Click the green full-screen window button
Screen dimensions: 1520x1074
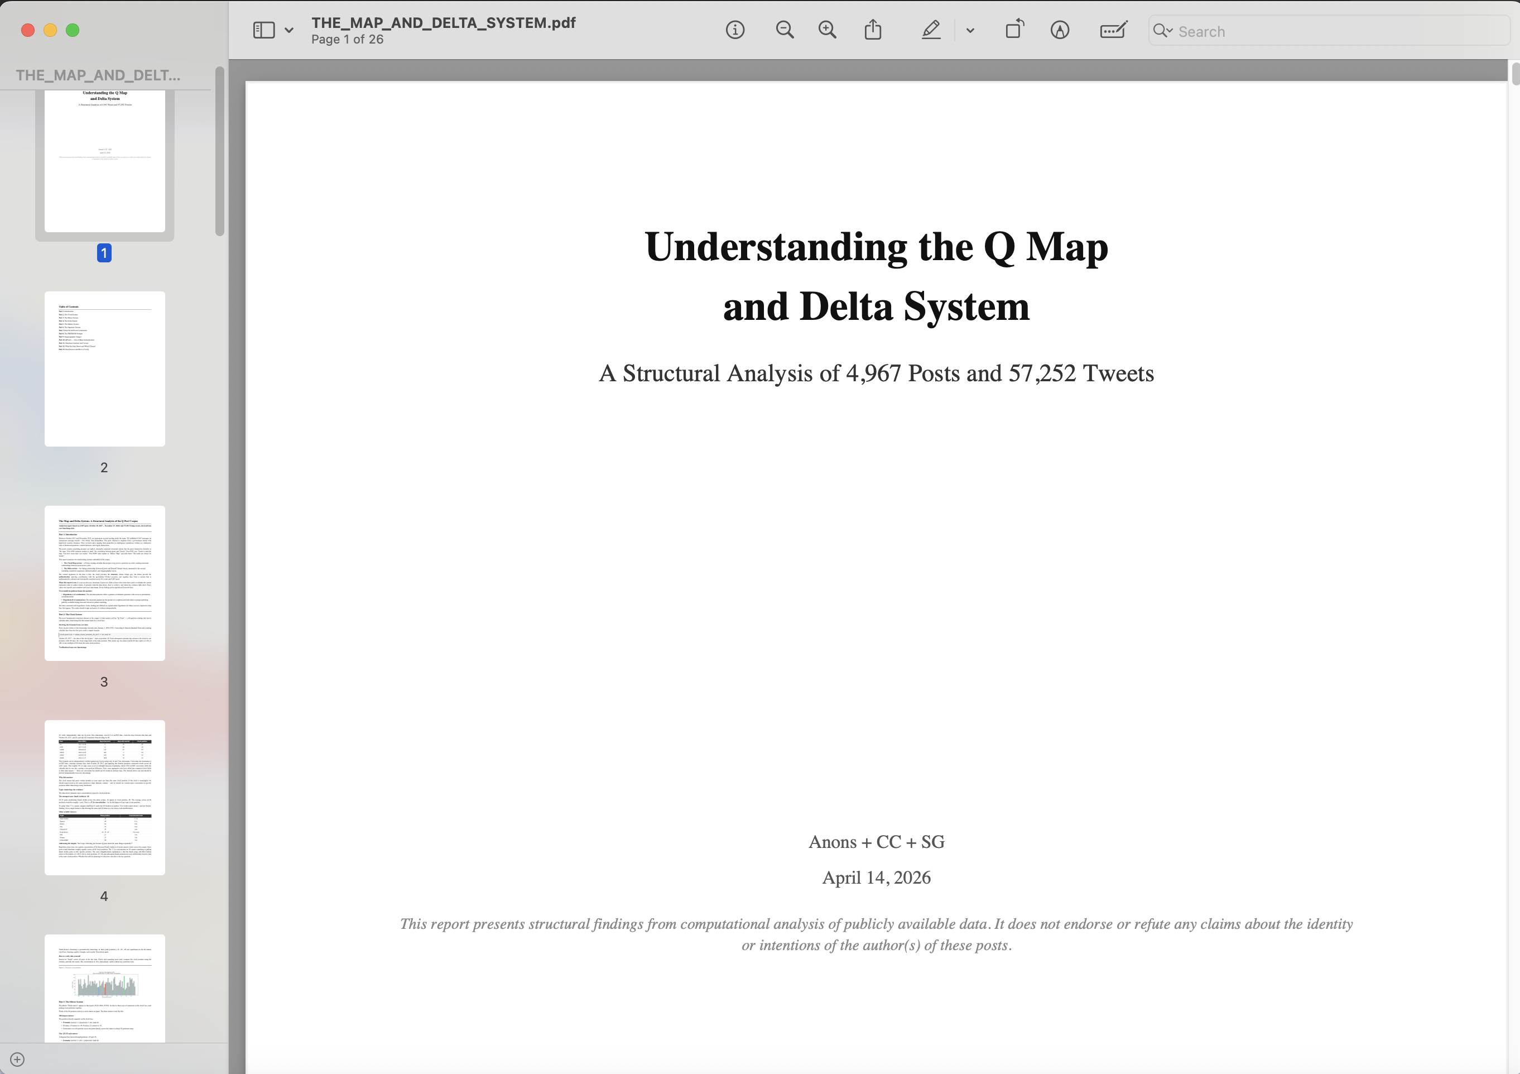pyautogui.click(x=73, y=30)
